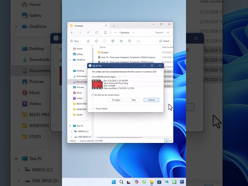Viewport: 248px width, 186px height.
Task: Expand the WINOS (C:) drive node
Action: pyautogui.click(x=71, y=131)
